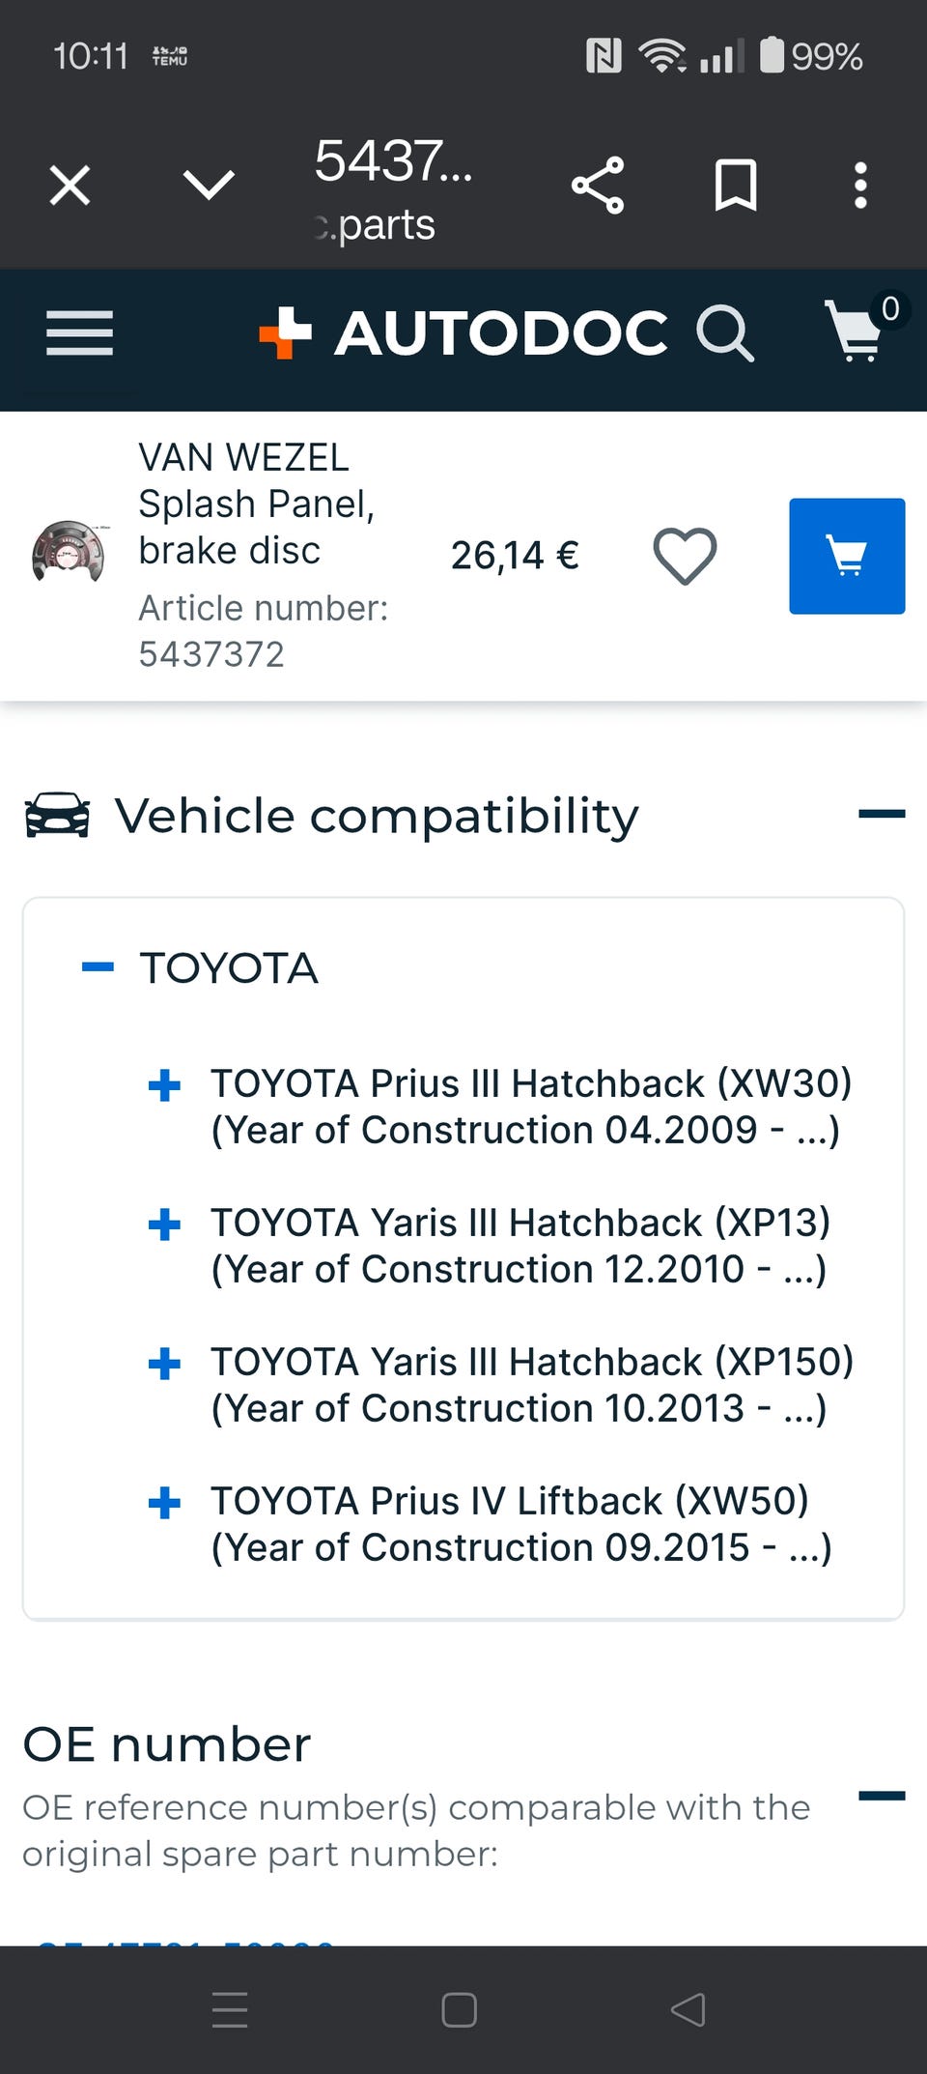Collapse the Vehicle compatibility section
The image size is (927, 2074).
point(882,814)
